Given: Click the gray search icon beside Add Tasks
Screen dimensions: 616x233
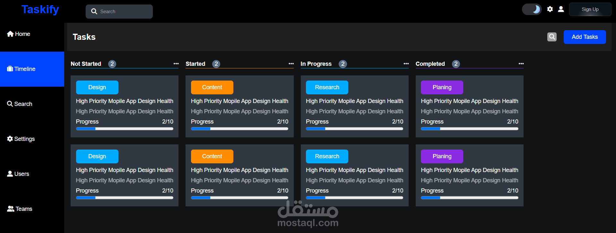Looking at the screenshot, I should pos(552,37).
